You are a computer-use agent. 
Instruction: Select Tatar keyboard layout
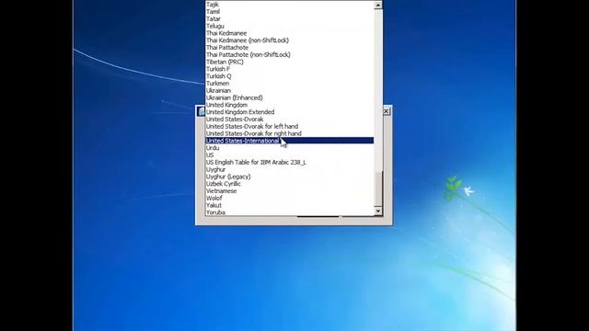290,18
